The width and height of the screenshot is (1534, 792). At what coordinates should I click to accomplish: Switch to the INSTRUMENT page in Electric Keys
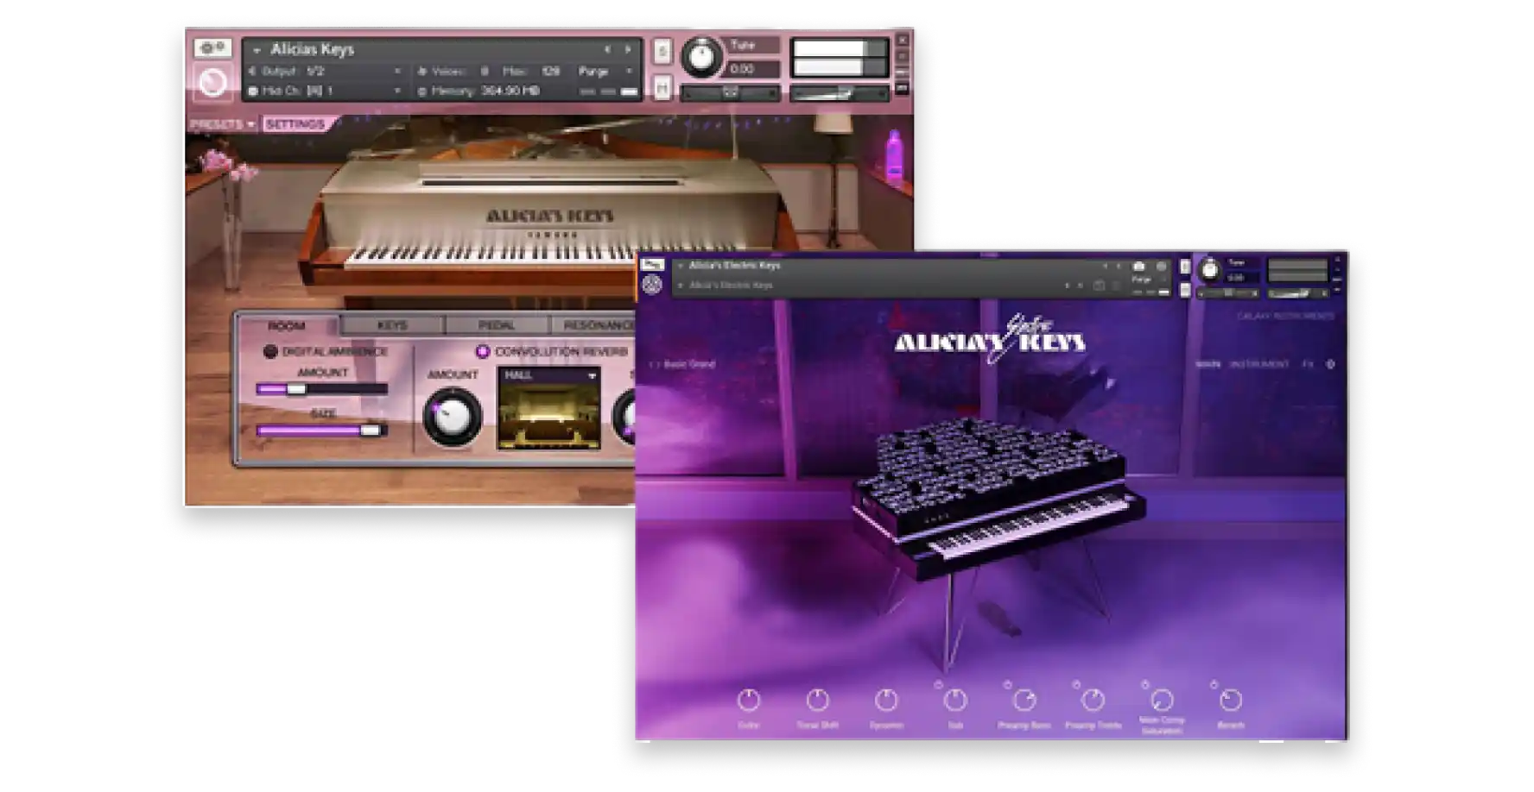1258,364
